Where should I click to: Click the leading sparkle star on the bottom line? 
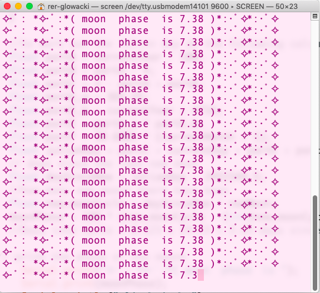pos(6,275)
